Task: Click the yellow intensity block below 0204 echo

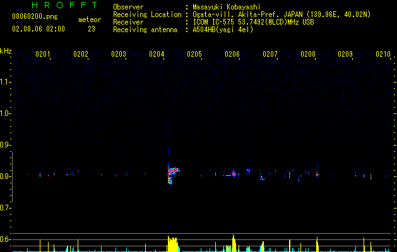Action: point(173,244)
